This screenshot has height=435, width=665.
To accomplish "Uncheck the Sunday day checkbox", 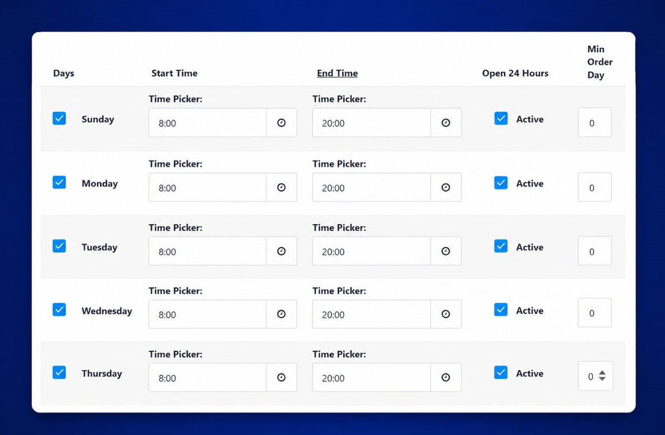I will 59,118.
